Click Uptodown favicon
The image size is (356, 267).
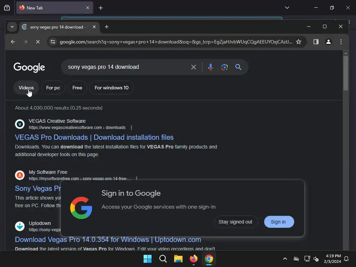(20, 226)
